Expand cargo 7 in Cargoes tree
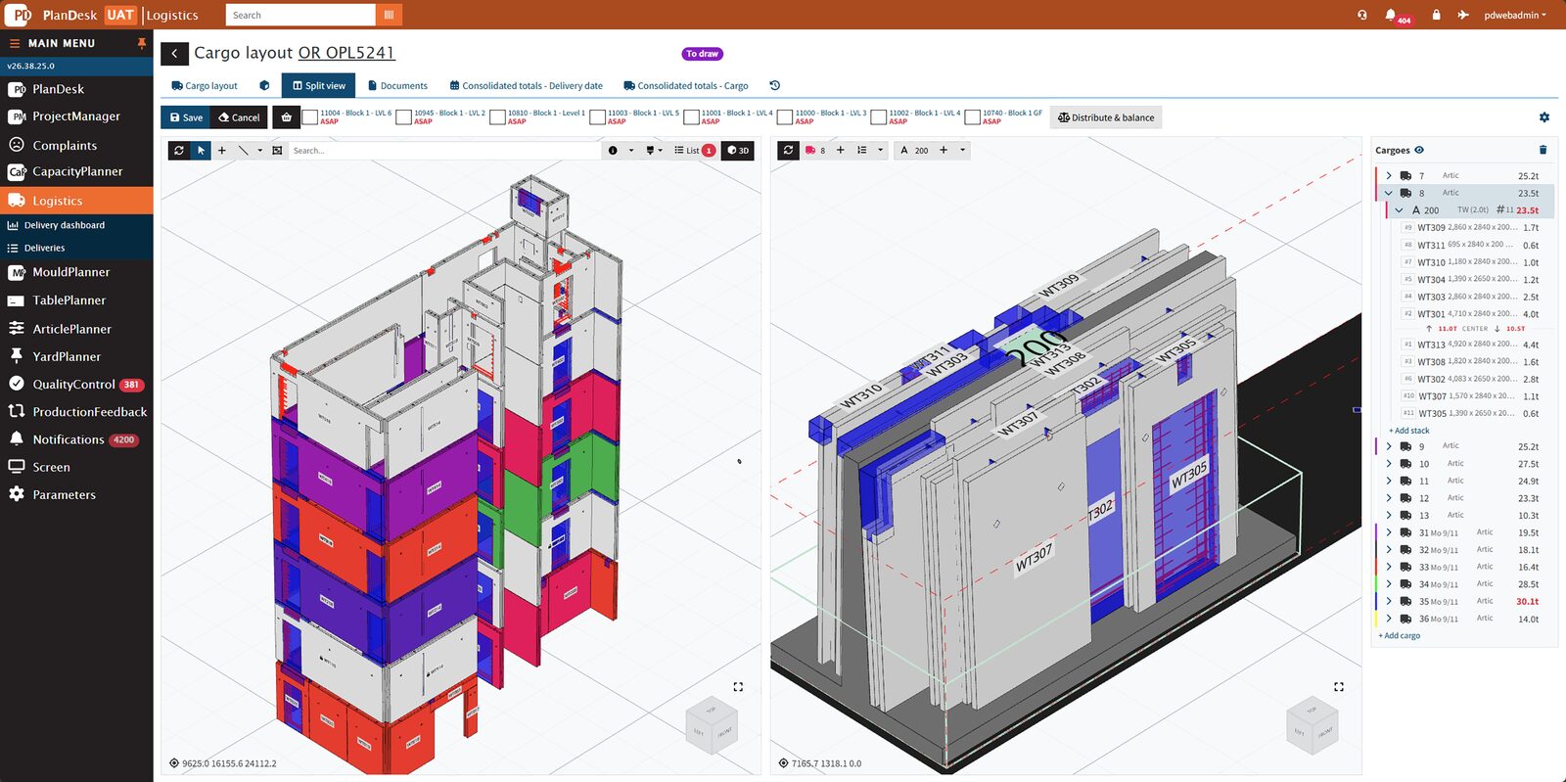Viewport: 1566px width, 782px height. (x=1388, y=176)
